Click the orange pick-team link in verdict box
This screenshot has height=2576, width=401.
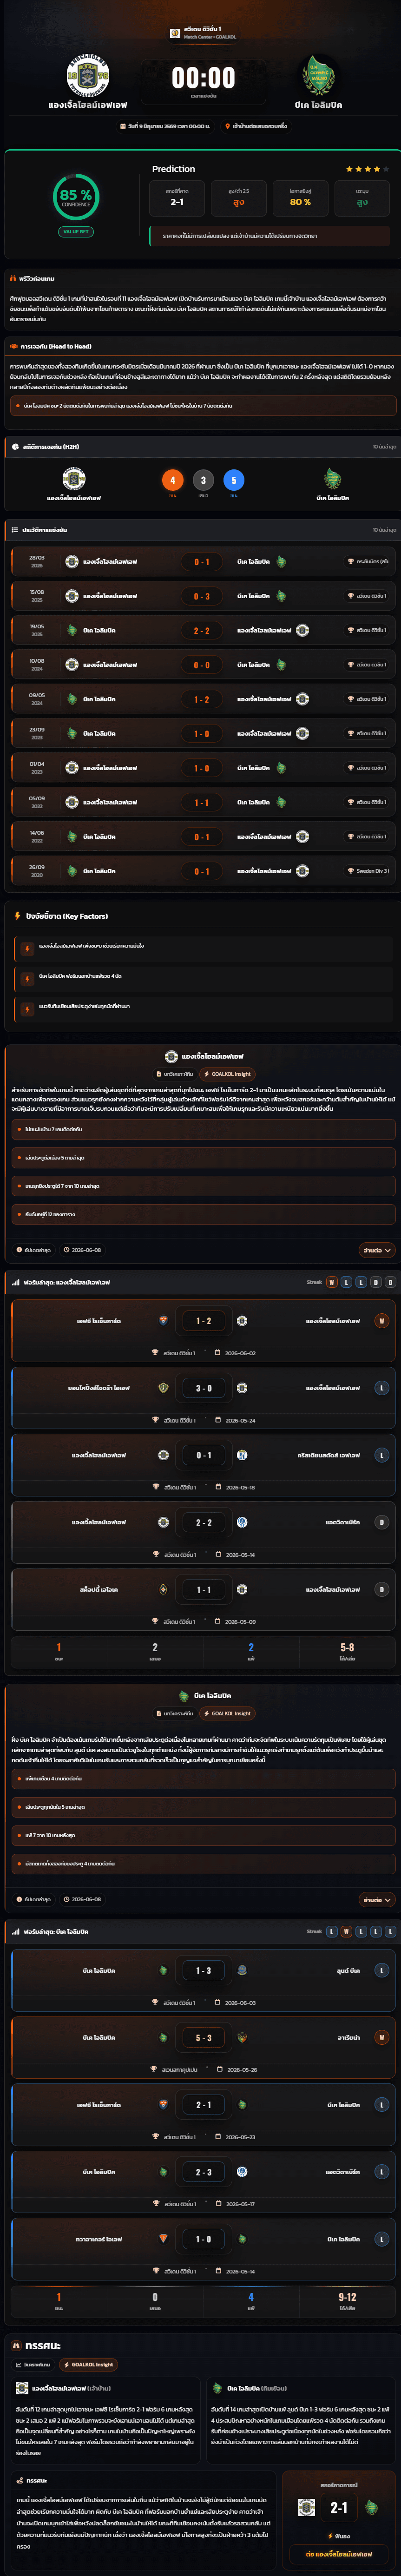[339, 2553]
